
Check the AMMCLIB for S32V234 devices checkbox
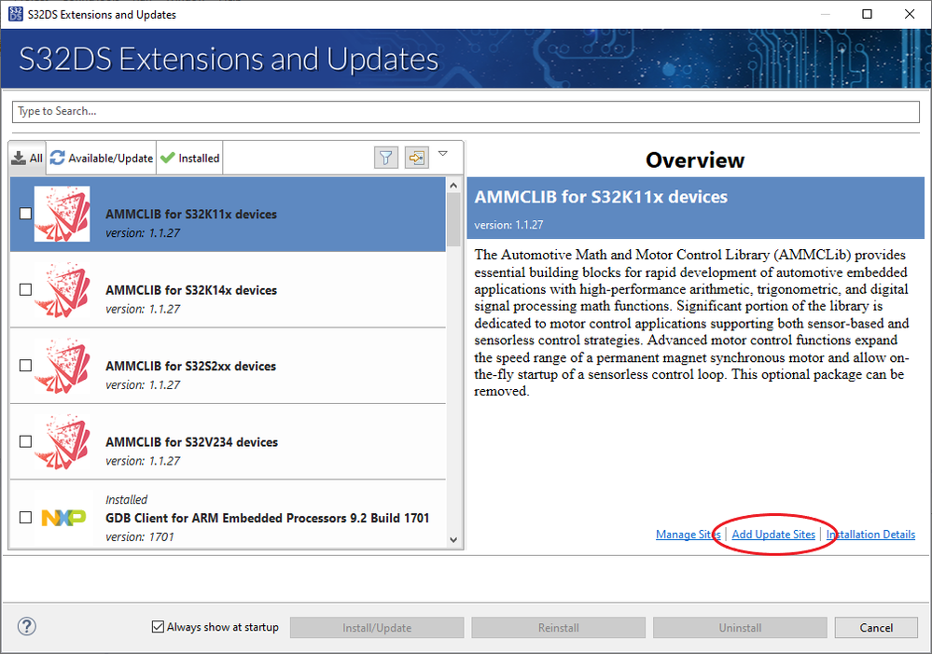25,441
